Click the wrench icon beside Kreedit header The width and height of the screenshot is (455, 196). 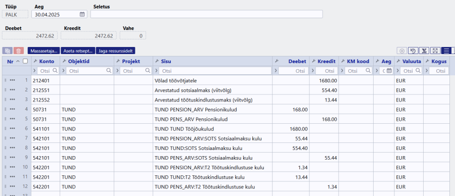coord(313,61)
